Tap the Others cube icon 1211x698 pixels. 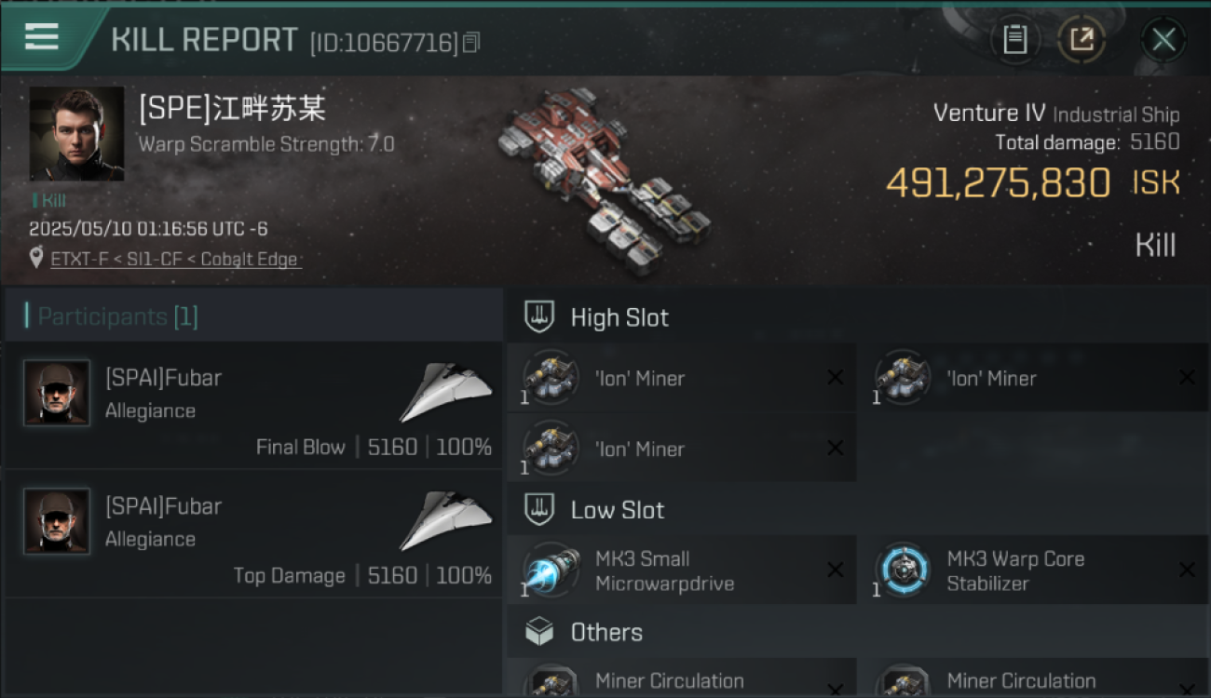click(539, 632)
